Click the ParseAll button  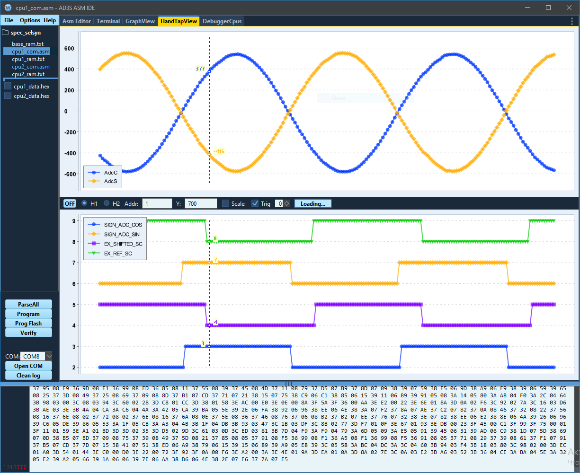(x=28, y=304)
